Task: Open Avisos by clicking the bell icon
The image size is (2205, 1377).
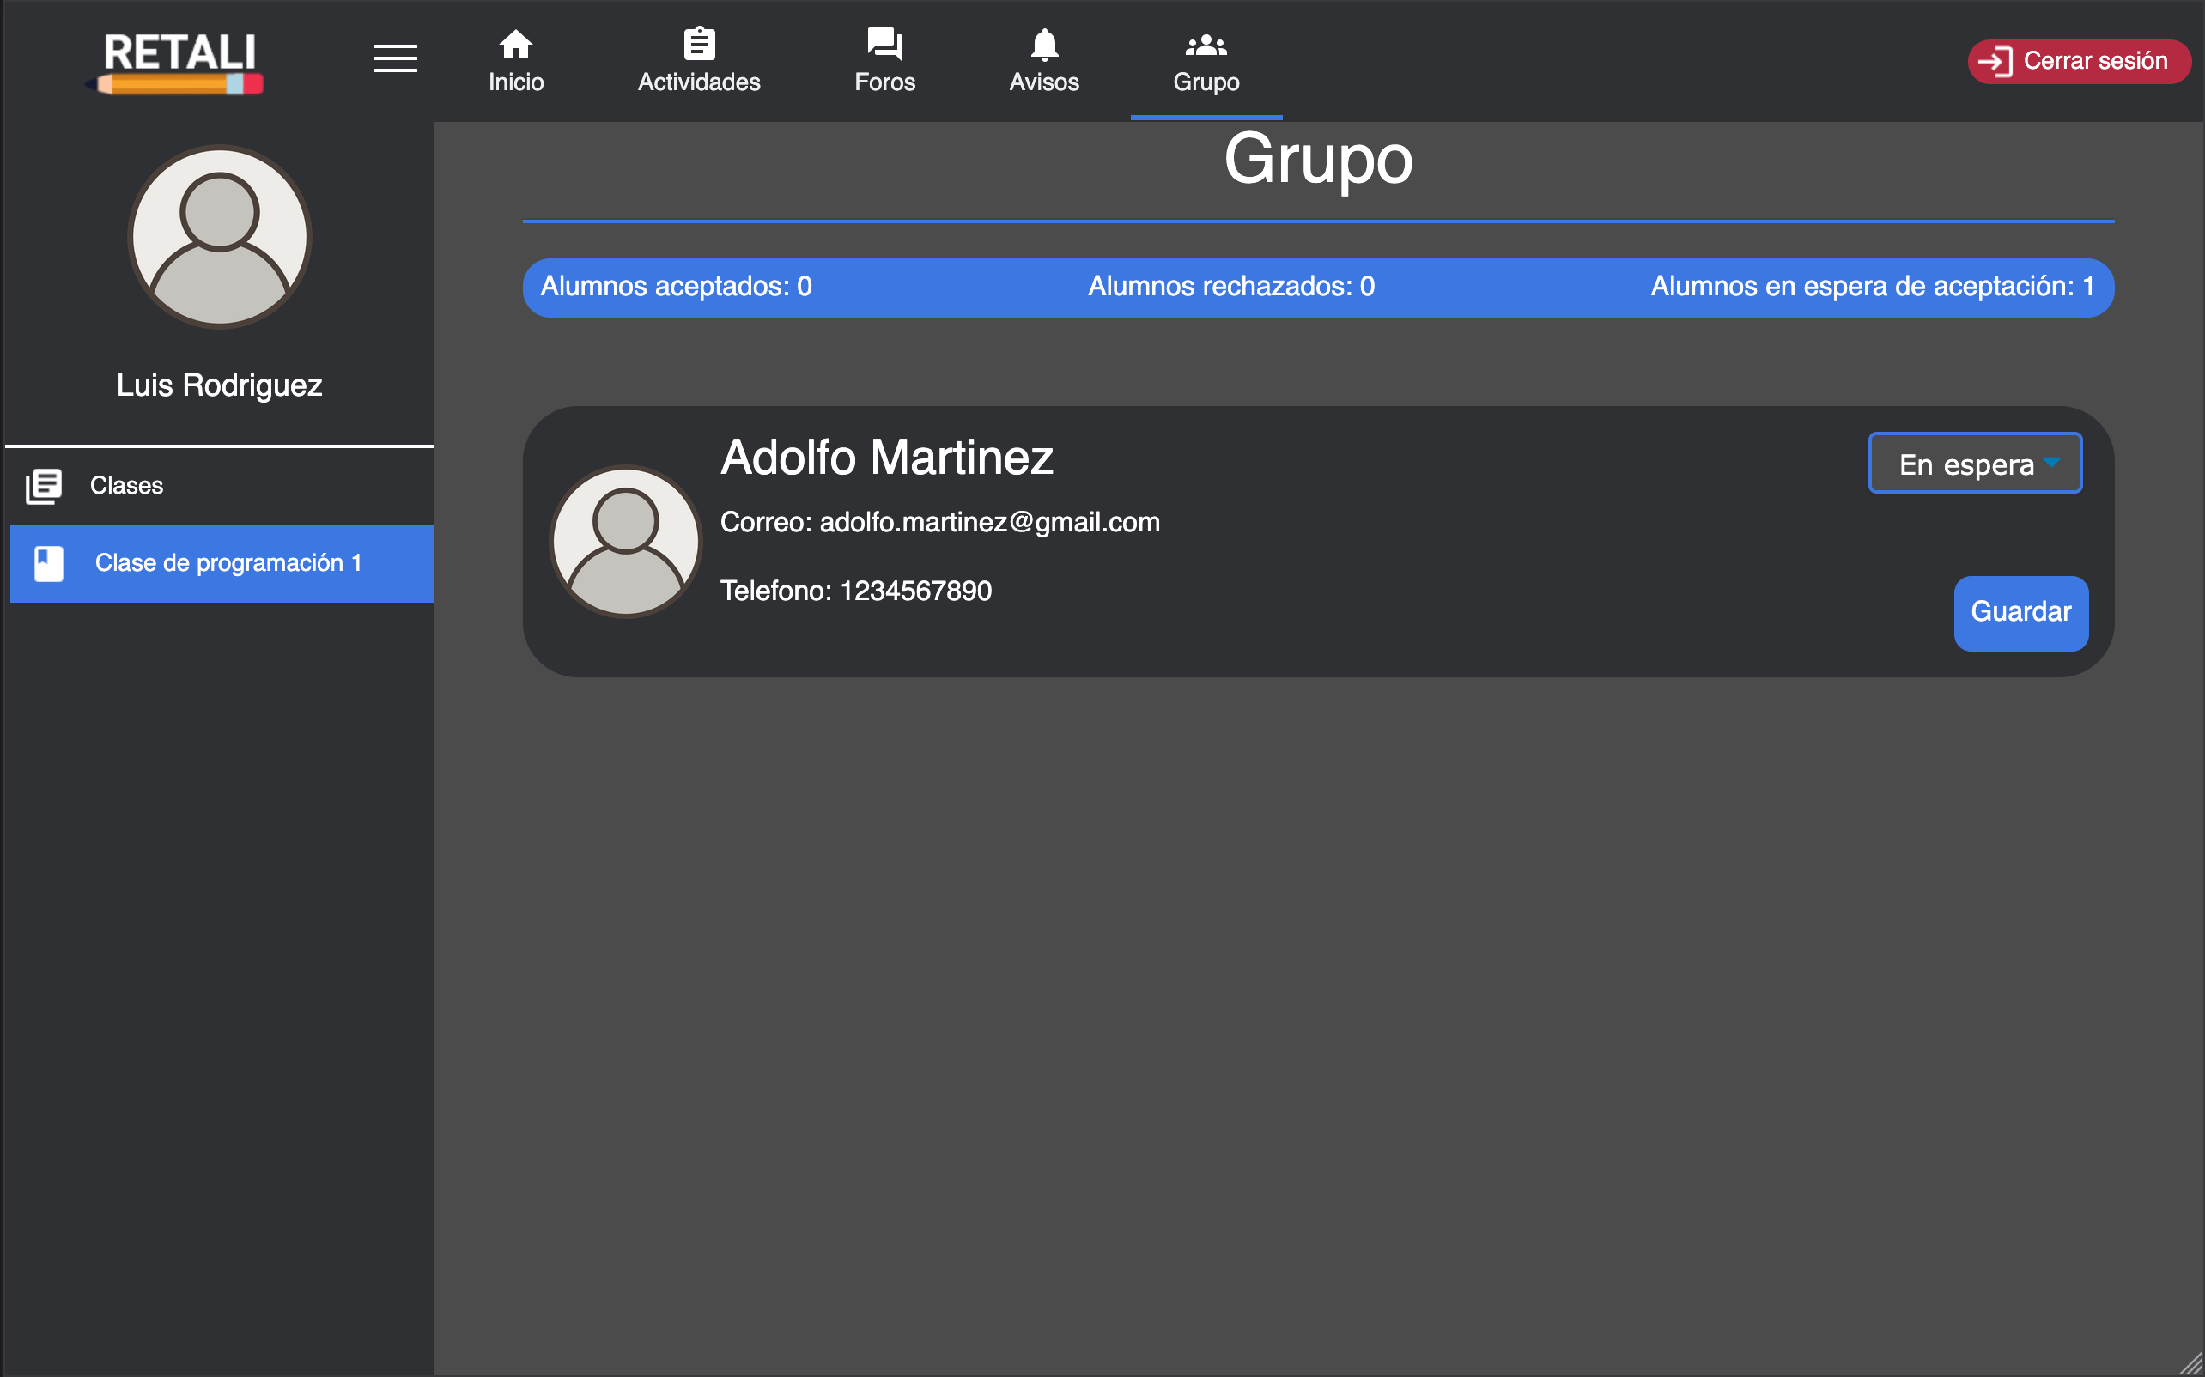Action: [x=1045, y=43]
